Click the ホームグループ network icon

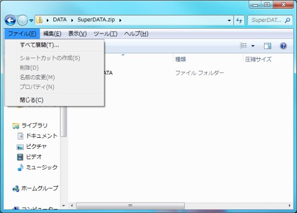[16, 189]
